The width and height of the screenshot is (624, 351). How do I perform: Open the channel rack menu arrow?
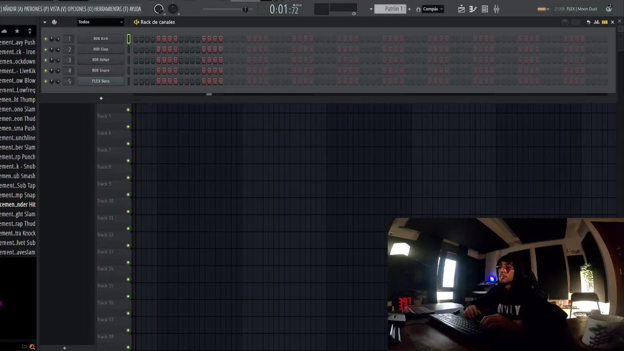(x=45, y=22)
